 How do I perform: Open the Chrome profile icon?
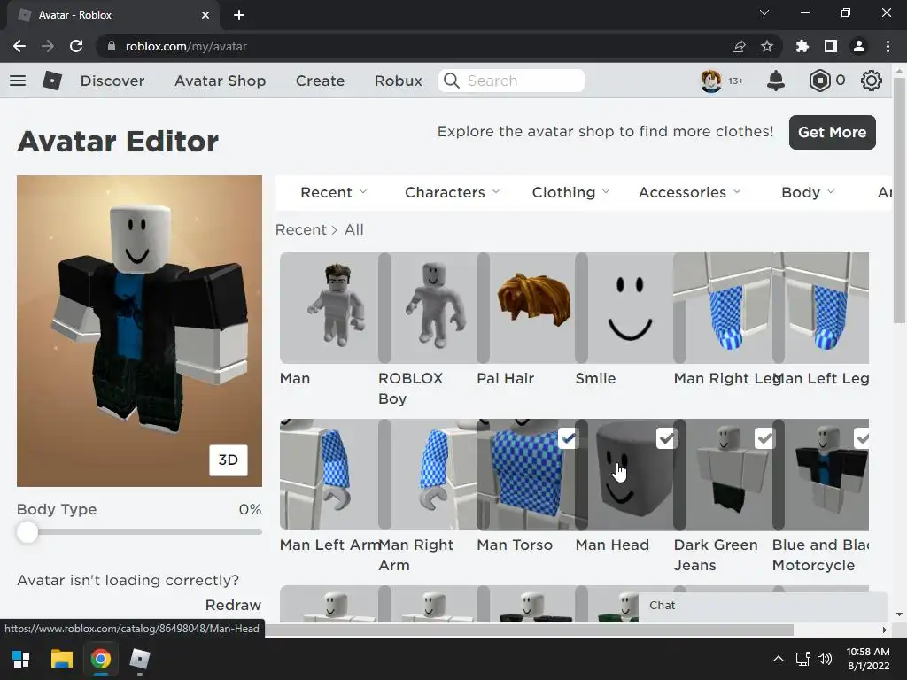pyautogui.click(x=859, y=46)
